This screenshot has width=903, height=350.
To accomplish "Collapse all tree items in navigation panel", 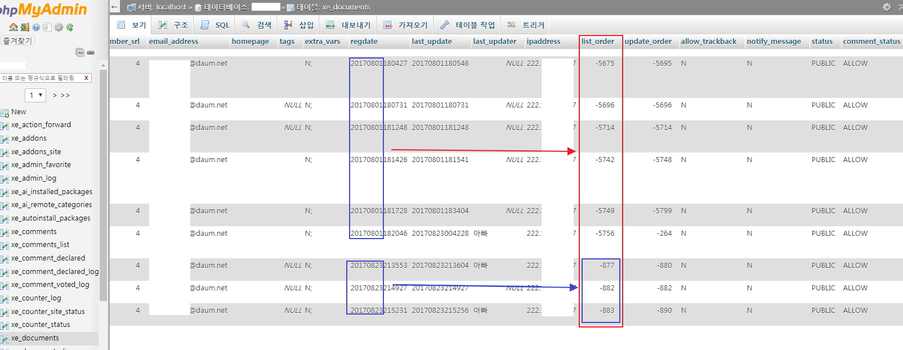I will pos(80,52).
